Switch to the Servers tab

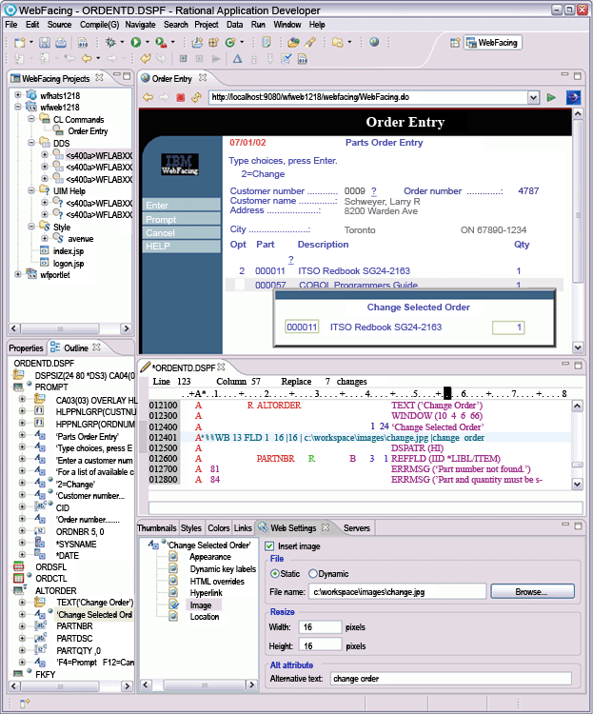pos(357,527)
